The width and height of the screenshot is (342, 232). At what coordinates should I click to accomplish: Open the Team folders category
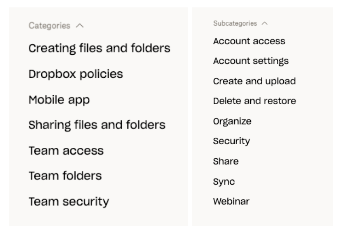click(65, 176)
